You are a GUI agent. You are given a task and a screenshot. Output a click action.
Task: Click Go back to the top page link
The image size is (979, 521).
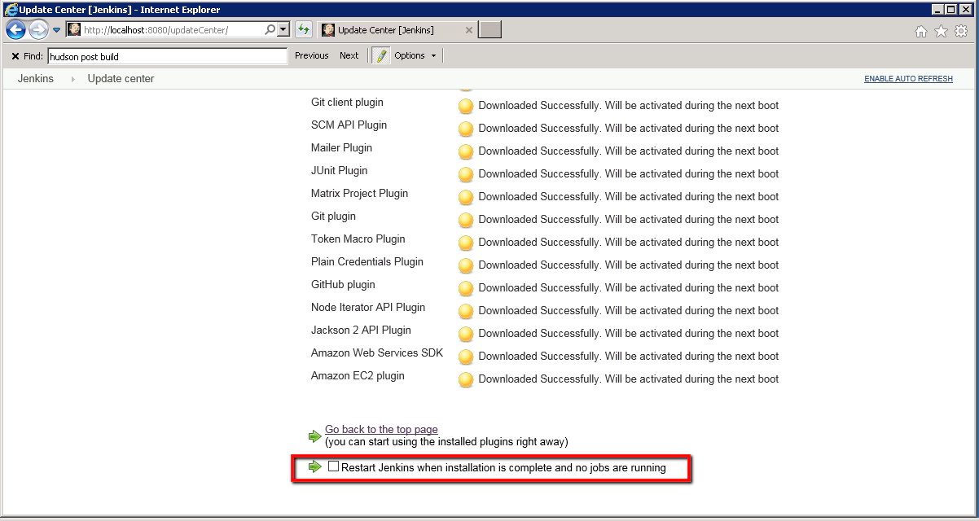click(x=381, y=429)
